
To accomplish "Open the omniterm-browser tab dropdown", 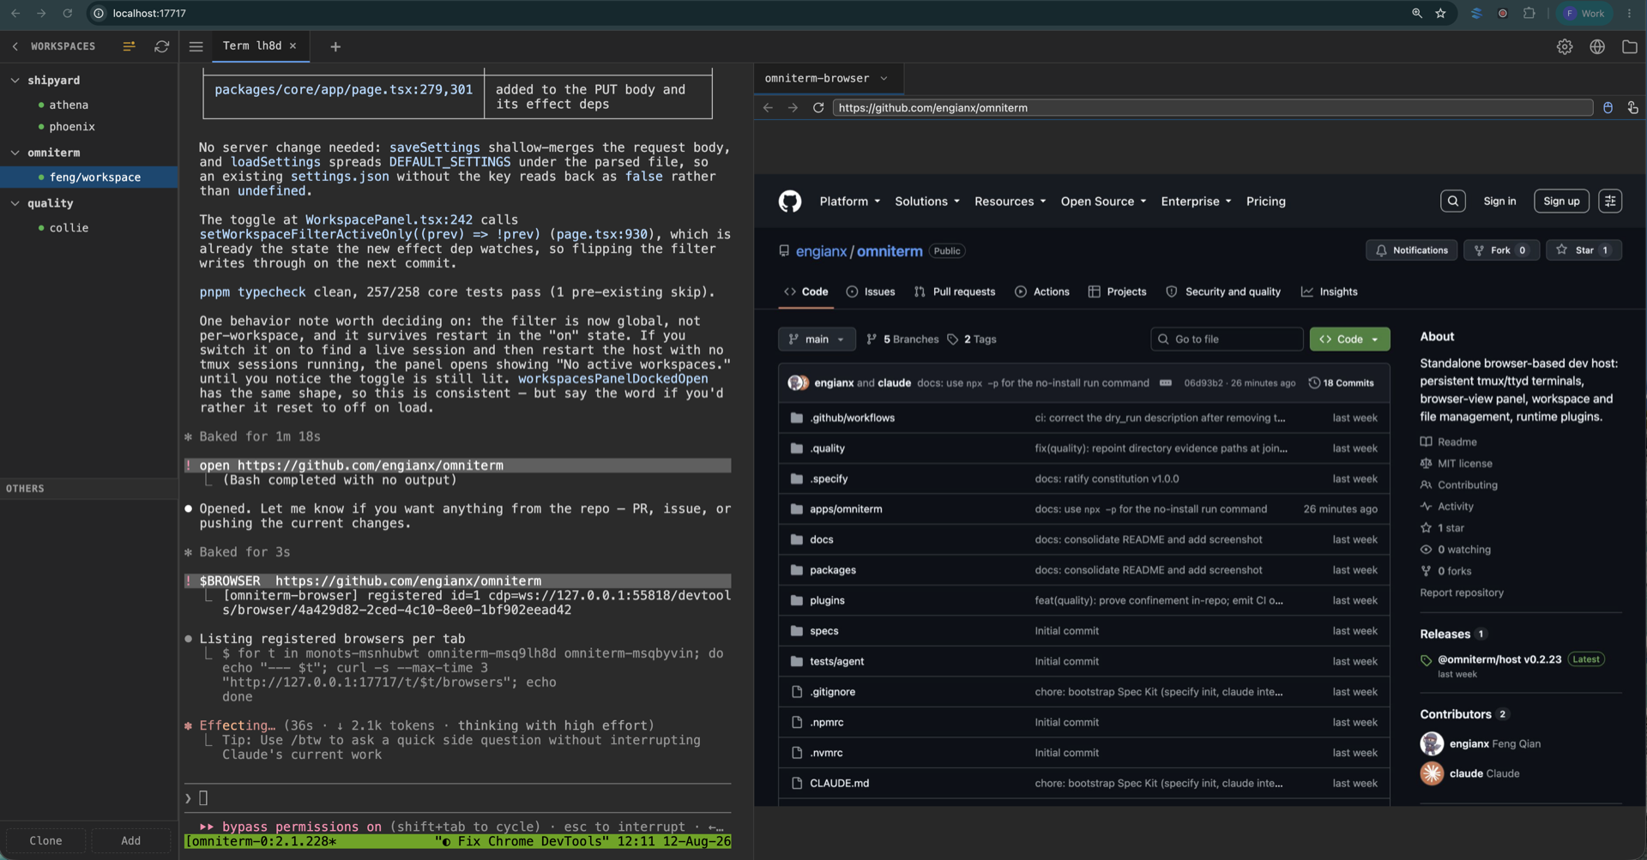I will pos(884,78).
